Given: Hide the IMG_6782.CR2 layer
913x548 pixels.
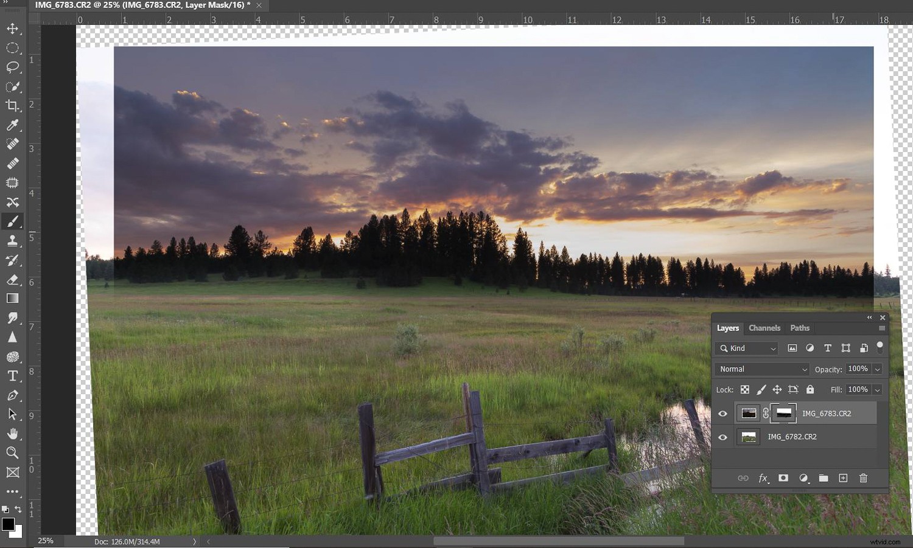Looking at the screenshot, I should [x=722, y=437].
